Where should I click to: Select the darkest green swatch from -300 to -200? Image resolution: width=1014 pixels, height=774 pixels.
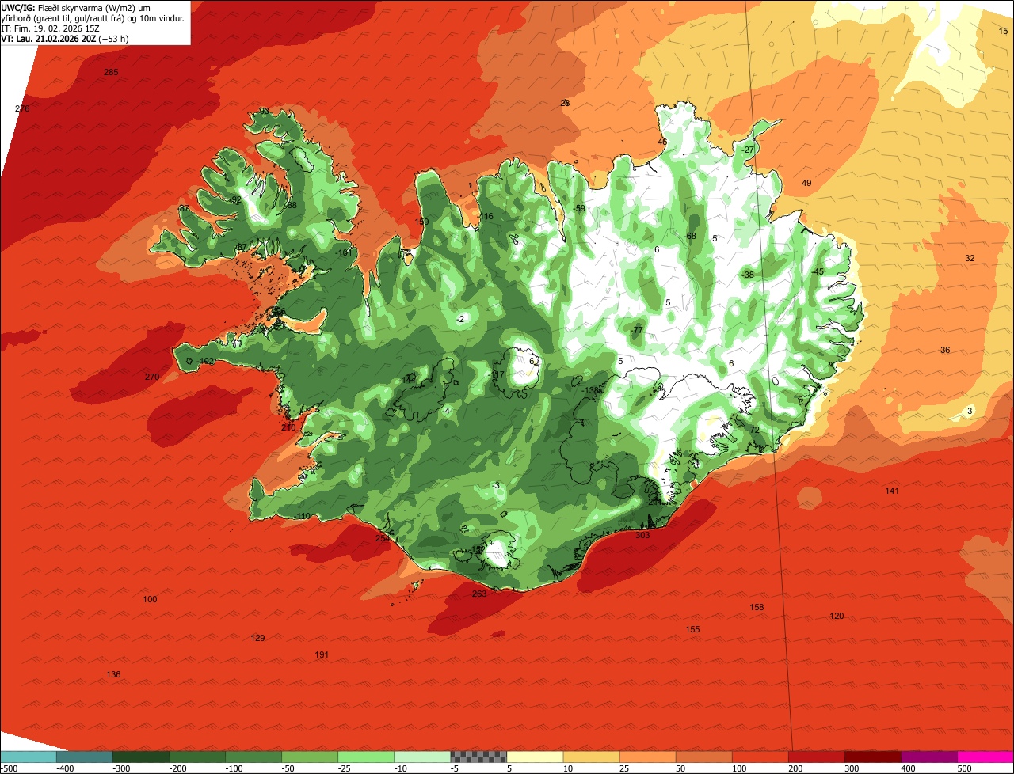tap(140, 756)
